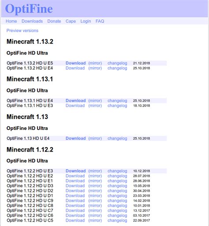Open mirror for OptiFine 1.13.2 HD U E4
The height and width of the screenshot is (226, 209).
coord(95,68)
